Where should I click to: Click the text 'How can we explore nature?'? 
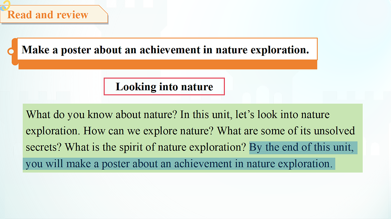(x=149, y=131)
